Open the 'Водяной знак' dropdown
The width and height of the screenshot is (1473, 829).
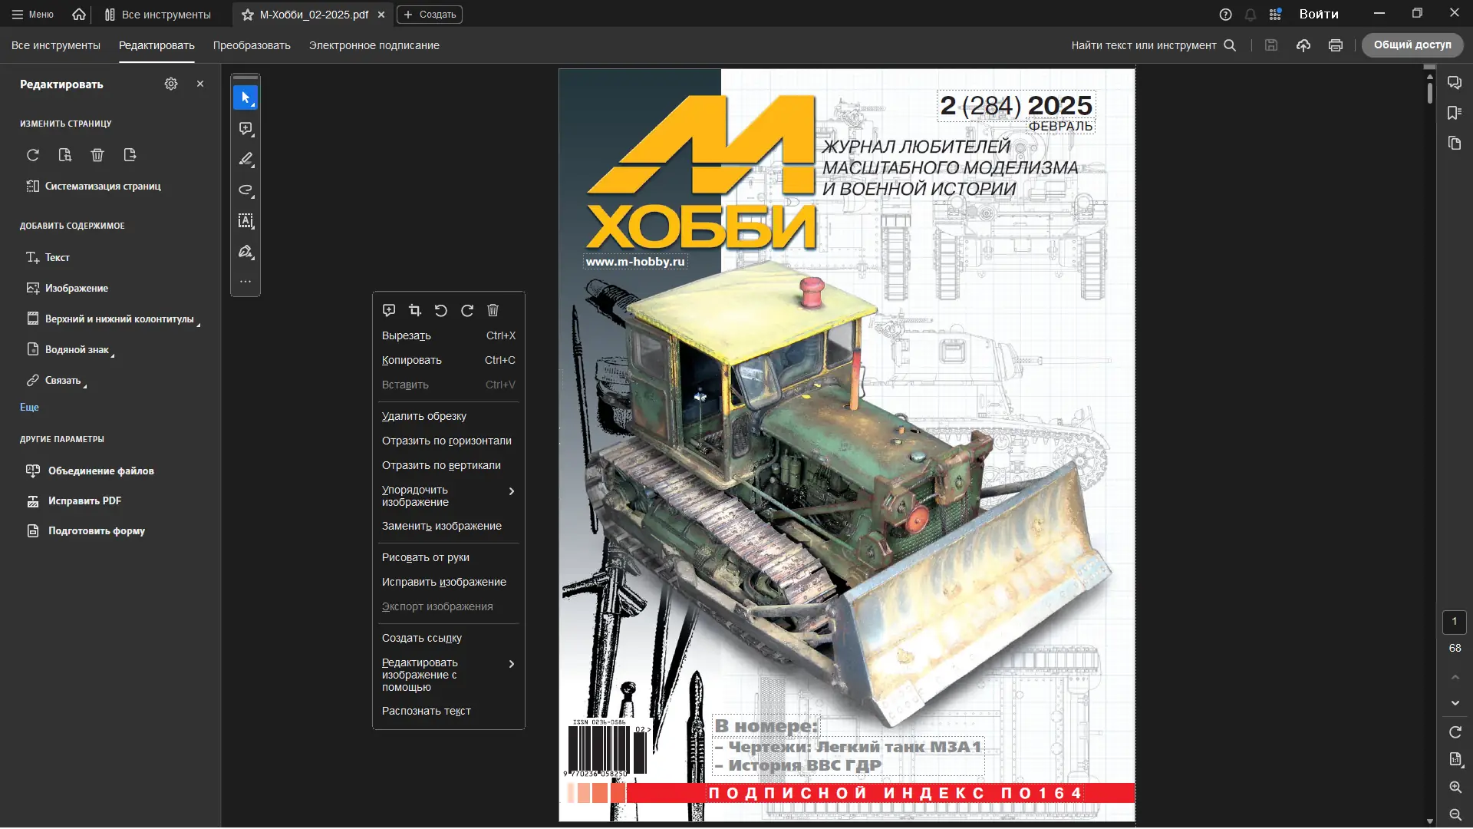77,350
